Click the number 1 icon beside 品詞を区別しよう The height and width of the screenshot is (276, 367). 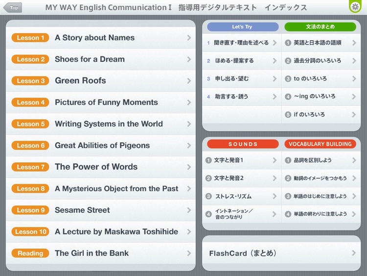tap(288, 160)
